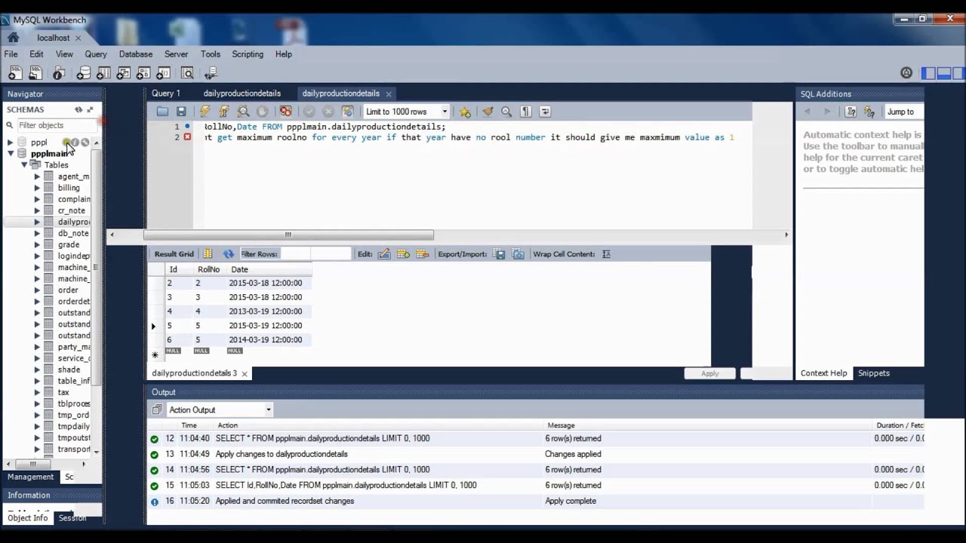
Task: Expand the grade table node
Action: [37, 244]
